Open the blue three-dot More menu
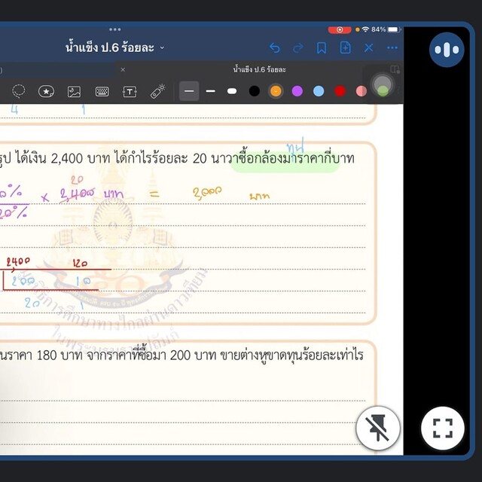482x482 pixels. coord(392,48)
